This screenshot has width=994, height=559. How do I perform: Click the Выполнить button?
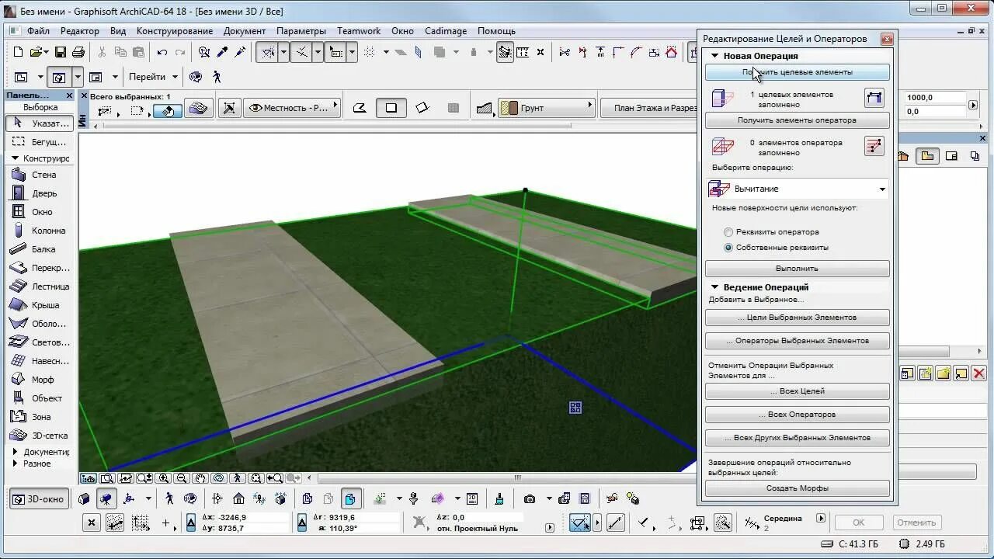pyautogui.click(x=798, y=269)
